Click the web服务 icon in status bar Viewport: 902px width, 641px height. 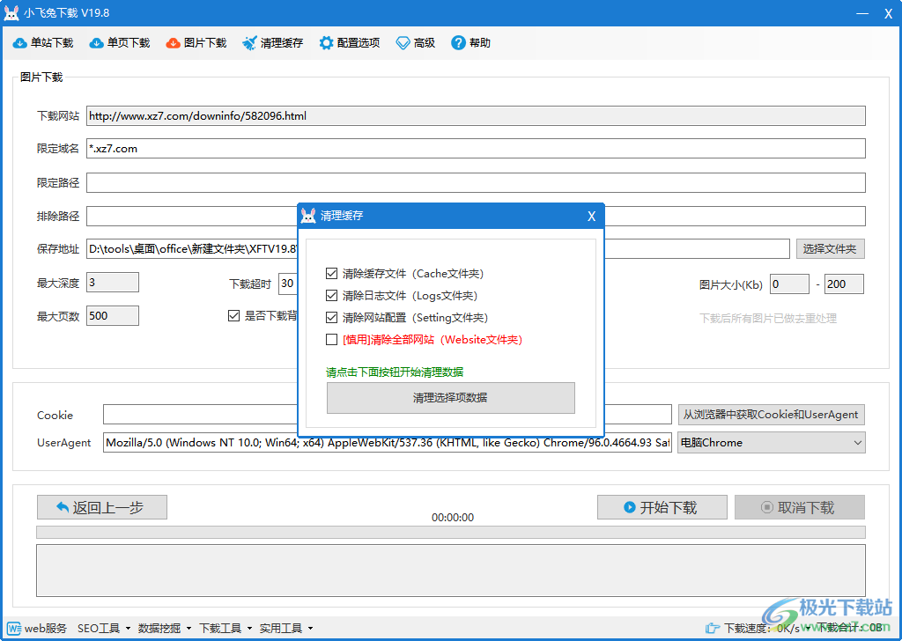pyautogui.click(x=14, y=629)
